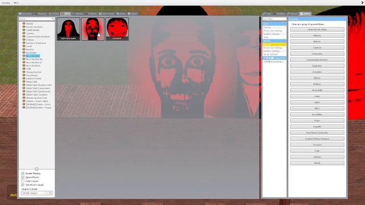
Task: Click the icon beside [DRGBASE] Roblox - Rooms
Action: tap(24, 108)
